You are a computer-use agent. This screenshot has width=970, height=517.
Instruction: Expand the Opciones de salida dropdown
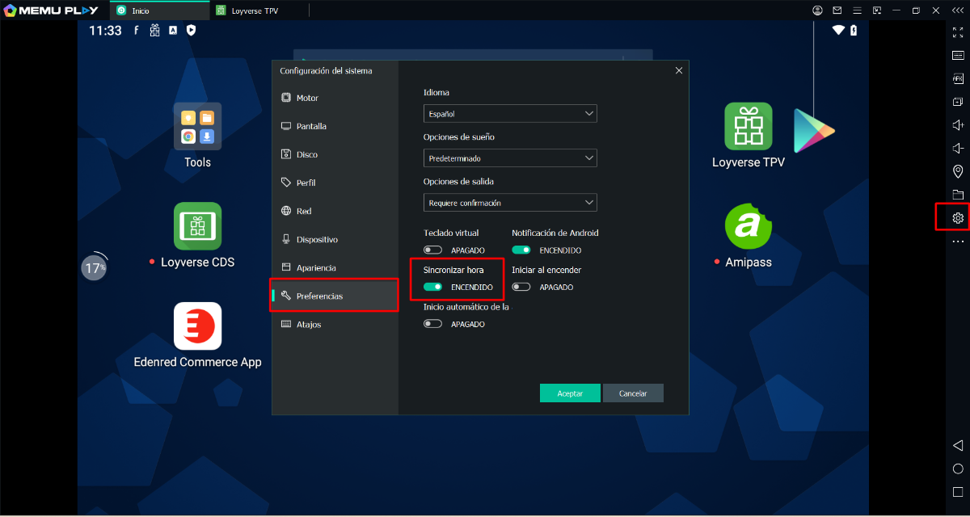(x=510, y=203)
